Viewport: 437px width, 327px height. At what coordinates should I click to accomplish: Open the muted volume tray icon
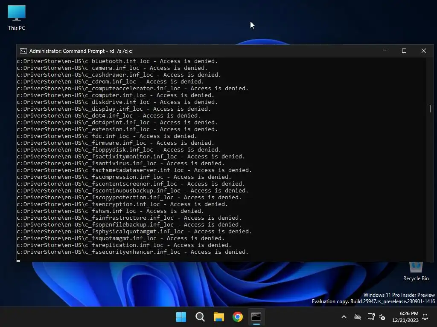(382, 317)
